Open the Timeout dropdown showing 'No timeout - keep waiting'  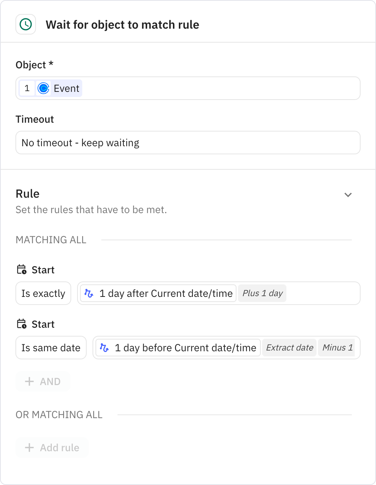click(x=188, y=143)
